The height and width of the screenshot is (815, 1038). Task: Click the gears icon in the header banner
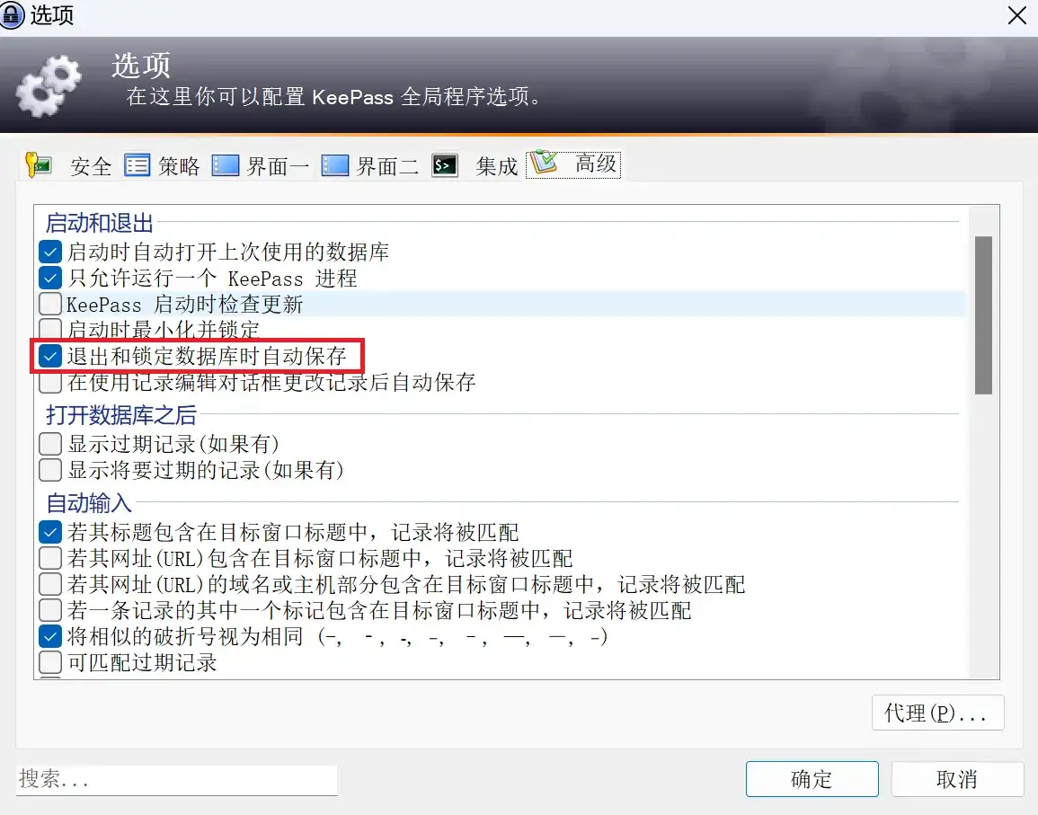(x=49, y=87)
